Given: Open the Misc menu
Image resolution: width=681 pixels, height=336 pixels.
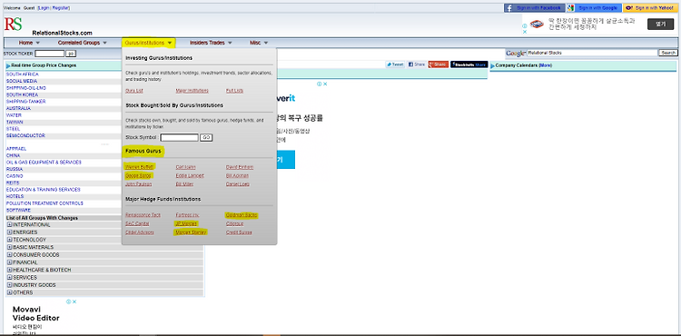Looking at the screenshot, I should tap(259, 43).
